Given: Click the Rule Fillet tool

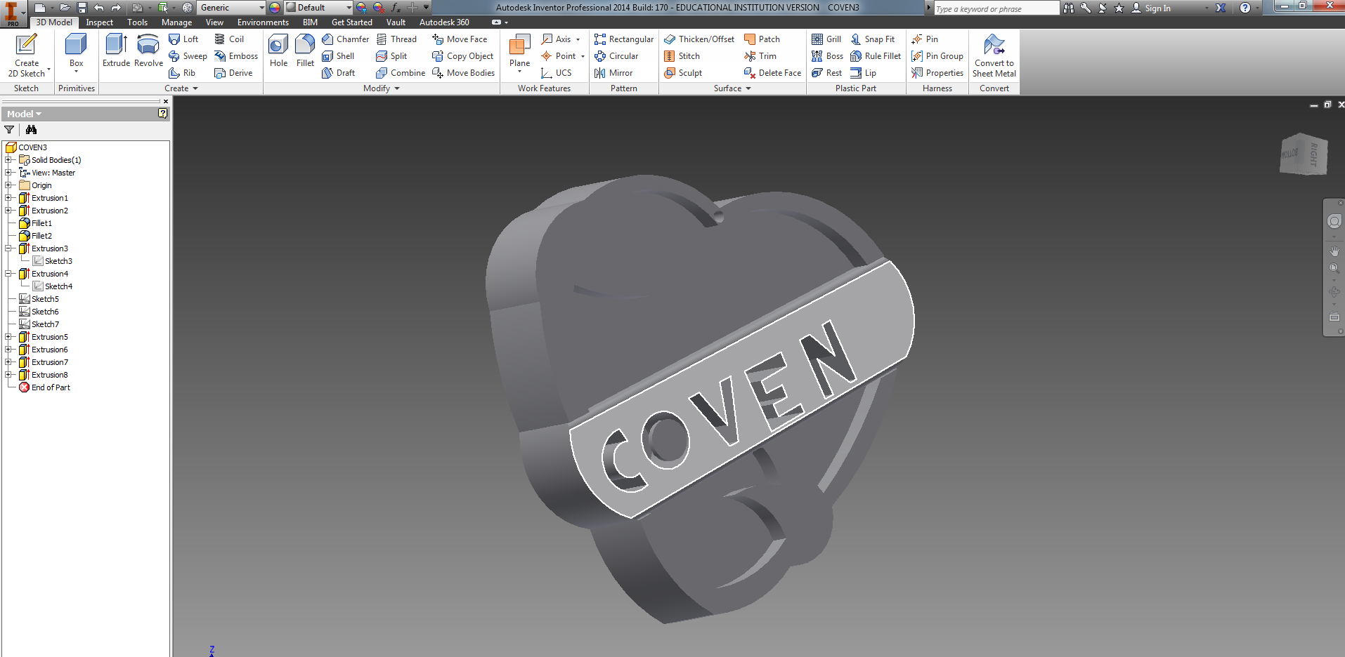Looking at the screenshot, I should click(x=876, y=56).
